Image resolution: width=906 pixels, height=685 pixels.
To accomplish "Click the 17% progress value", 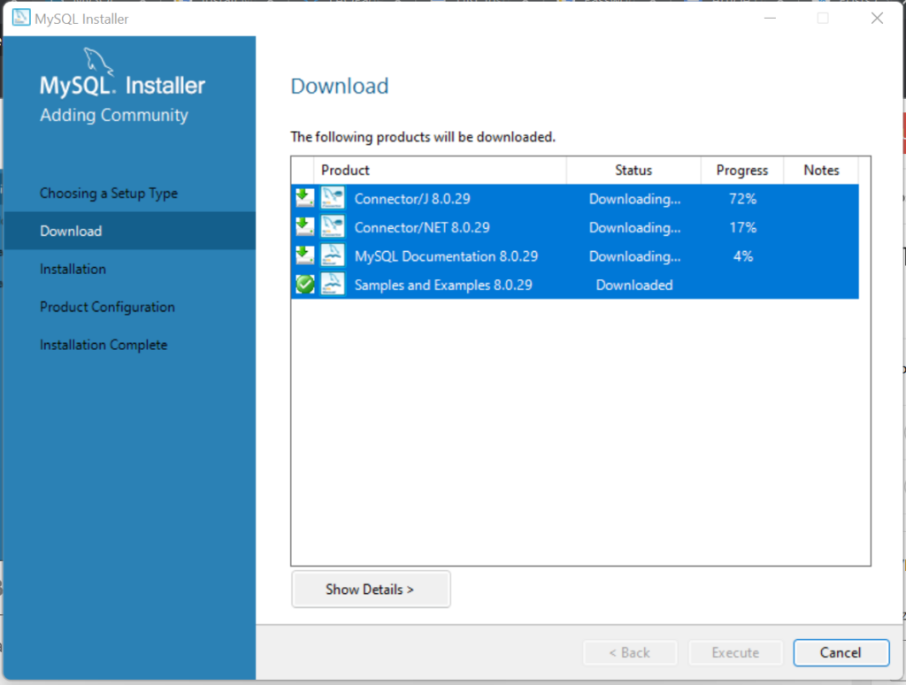I will [x=742, y=227].
